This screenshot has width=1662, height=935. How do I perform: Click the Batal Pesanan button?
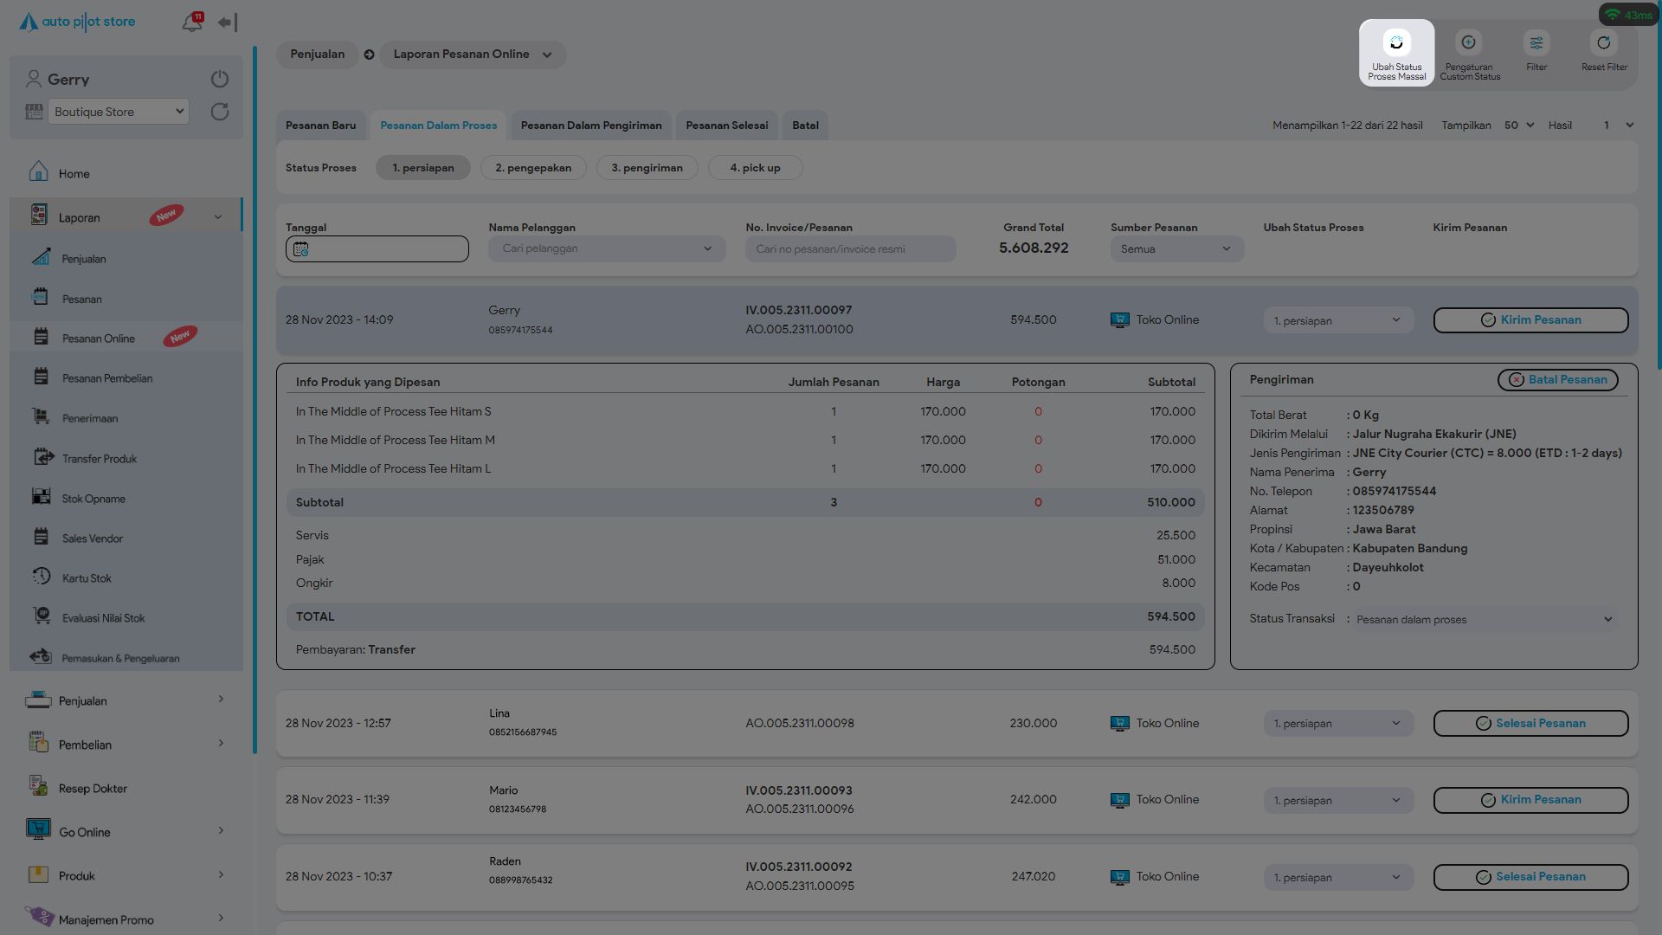1557,380
